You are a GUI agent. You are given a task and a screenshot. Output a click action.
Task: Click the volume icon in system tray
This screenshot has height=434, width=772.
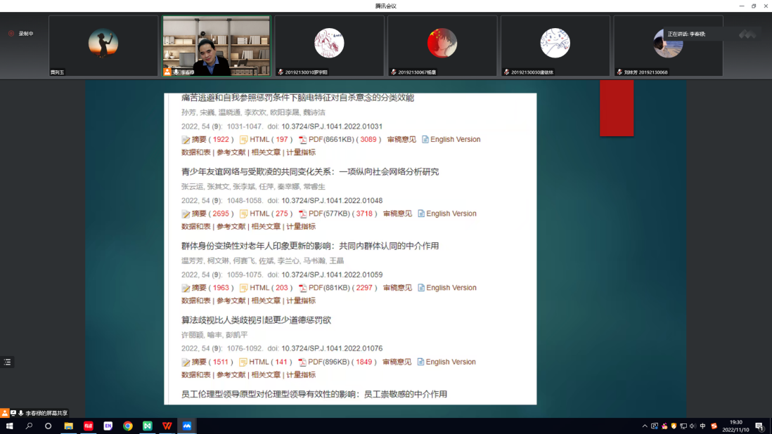(x=693, y=426)
